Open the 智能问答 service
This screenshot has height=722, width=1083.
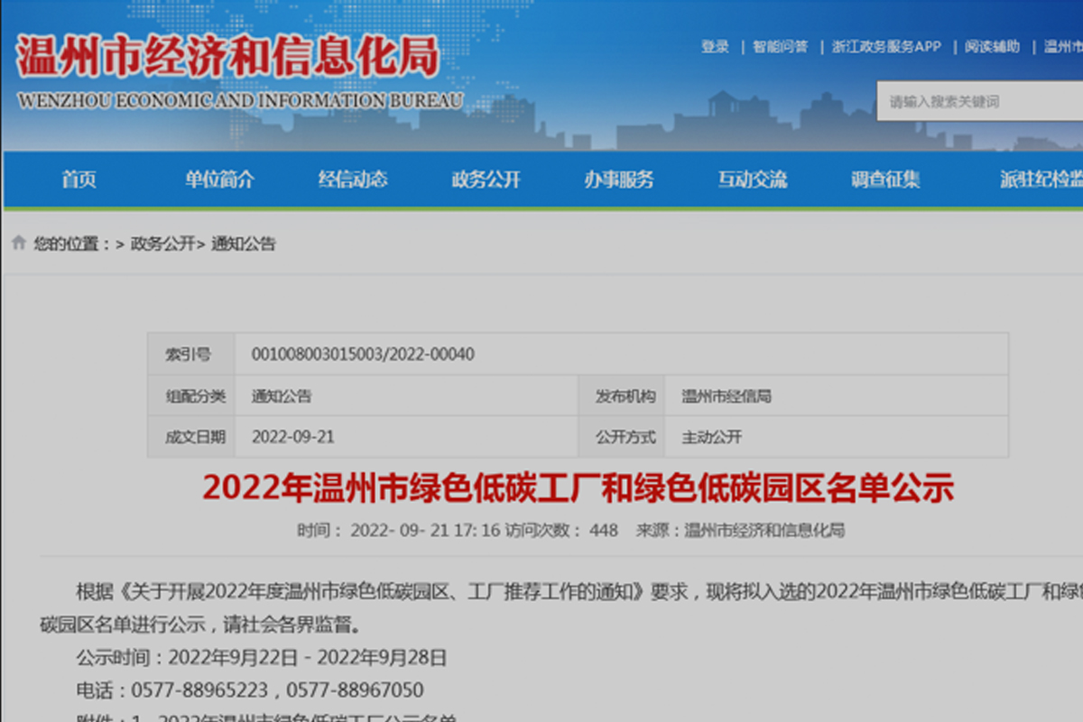tap(779, 46)
